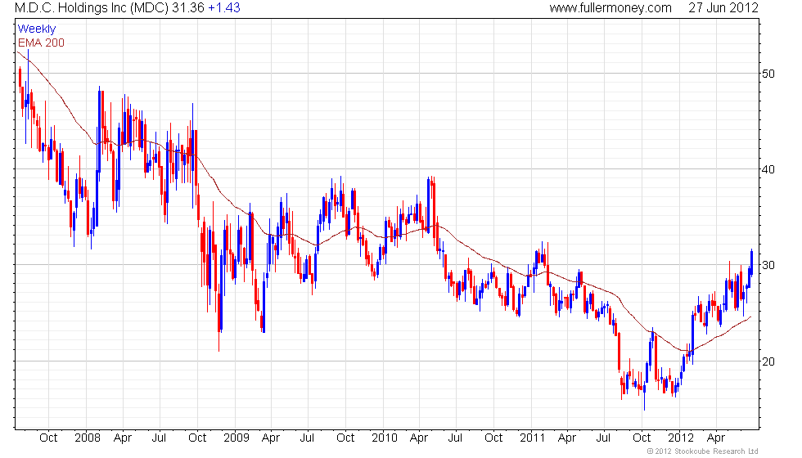Screen dimensions: 802x458
Task: Click the Apr label following 2012
Action: (x=715, y=438)
